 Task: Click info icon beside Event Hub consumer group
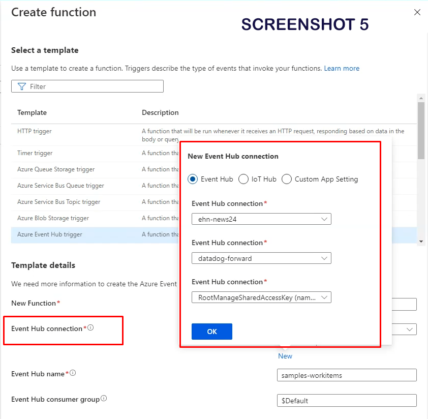coord(104,399)
